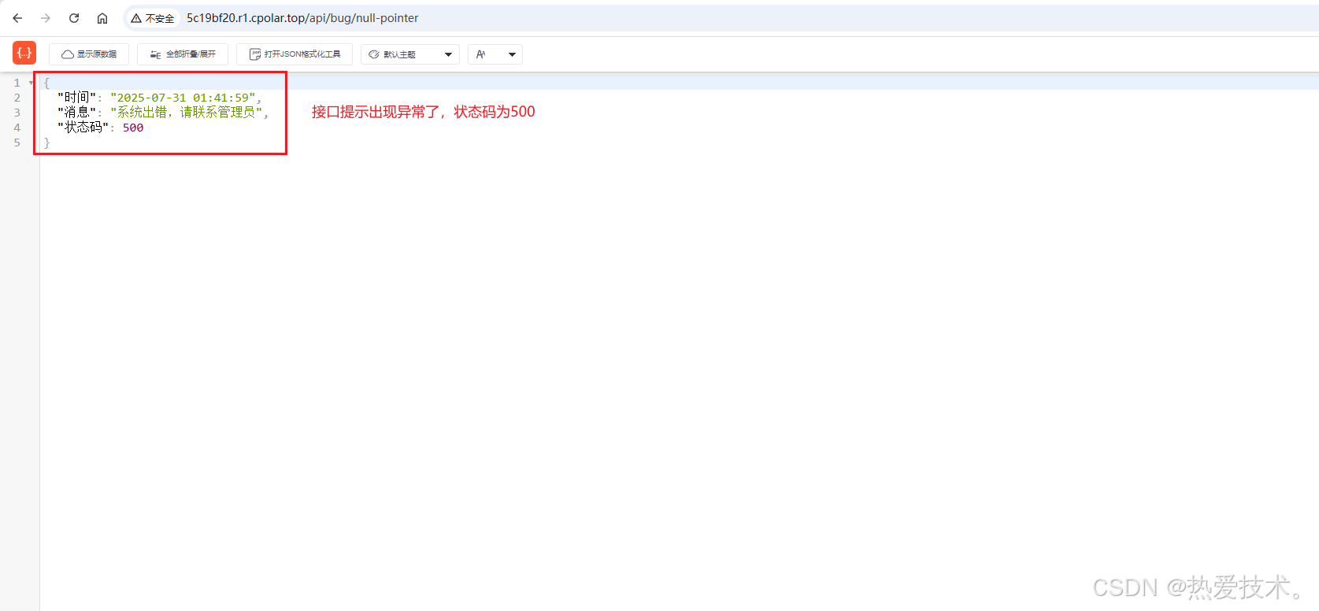This screenshot has width=1319, height=611.
Task: Click the closing brace on line 5
Action: pyautogui.click(x=46, y=143)
